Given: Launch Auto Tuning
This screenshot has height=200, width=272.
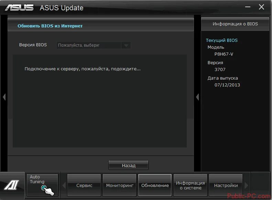Looking at the screenshot, I should point(42,185).
